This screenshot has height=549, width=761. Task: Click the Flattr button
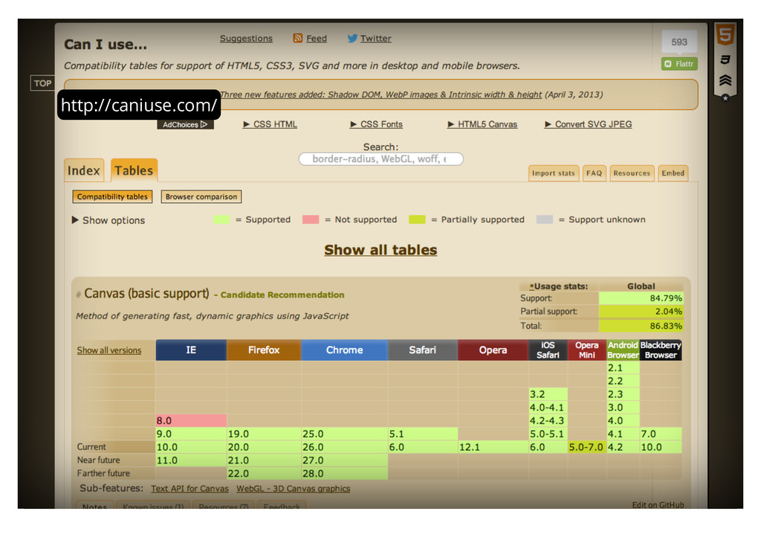tap(679, 64)
